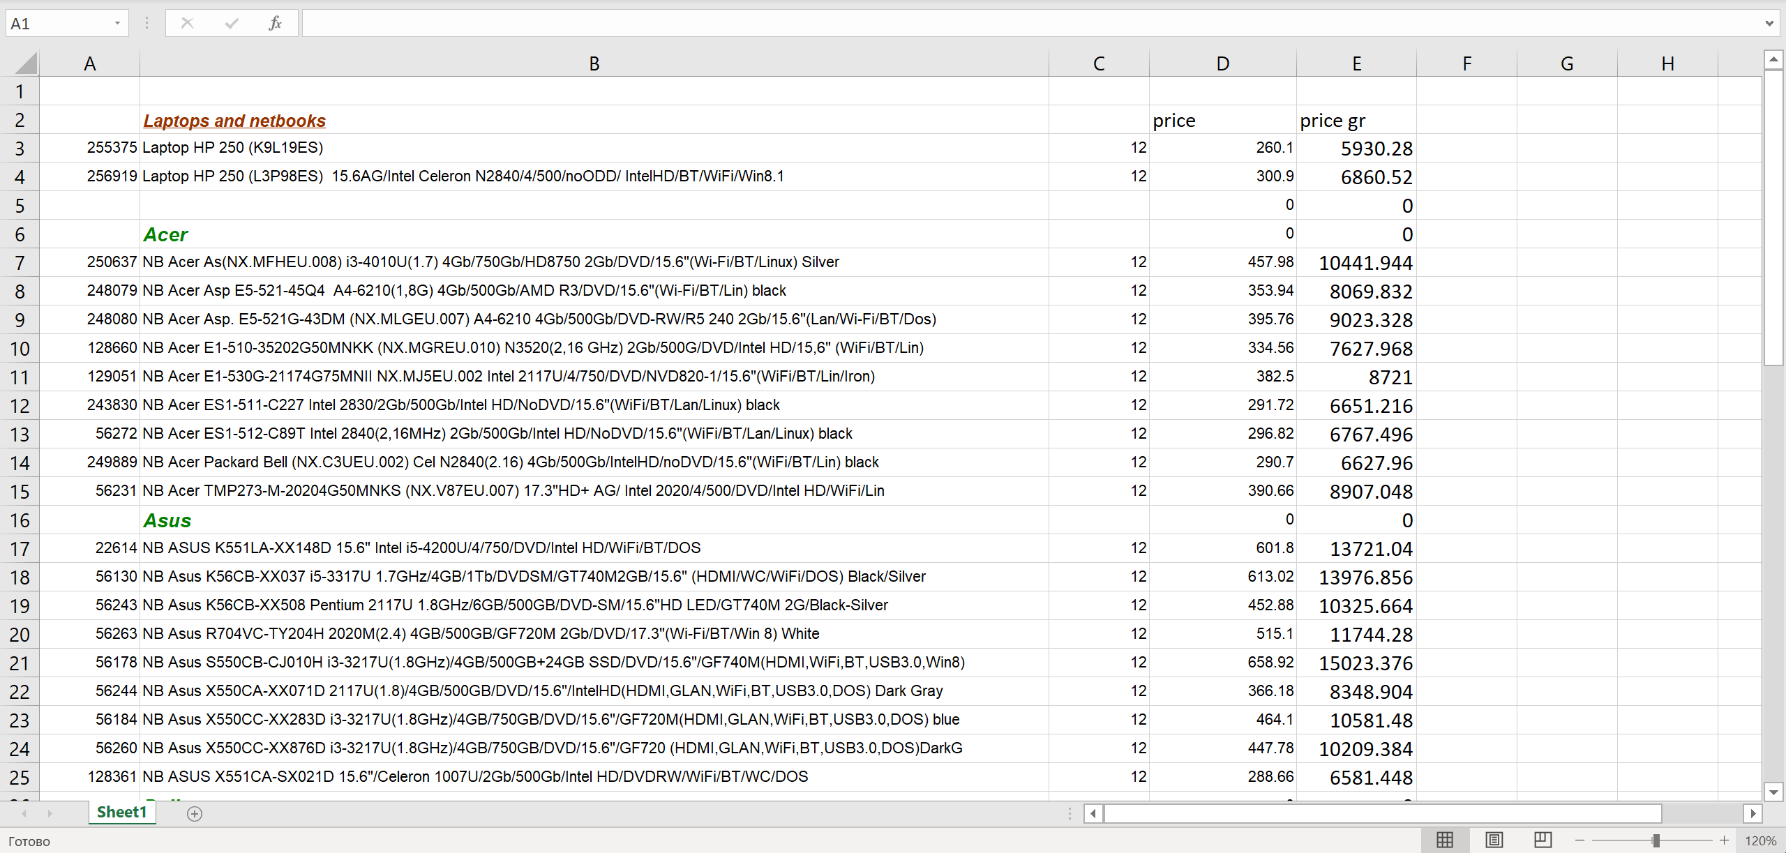1786x853 pixels.
Task: Switch to the Sheet1 tab
Action: (x=122, y=812)
